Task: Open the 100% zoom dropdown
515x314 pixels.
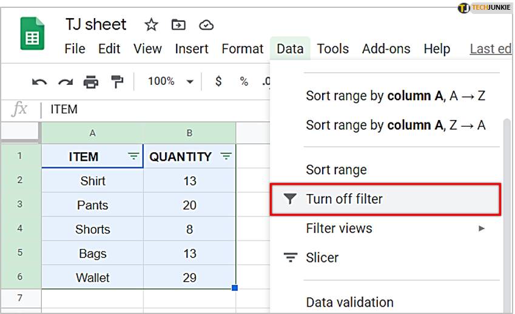Action: click(171, 81)
